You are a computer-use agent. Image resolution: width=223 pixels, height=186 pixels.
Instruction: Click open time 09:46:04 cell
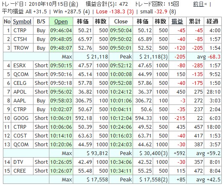tap(61, 31)
